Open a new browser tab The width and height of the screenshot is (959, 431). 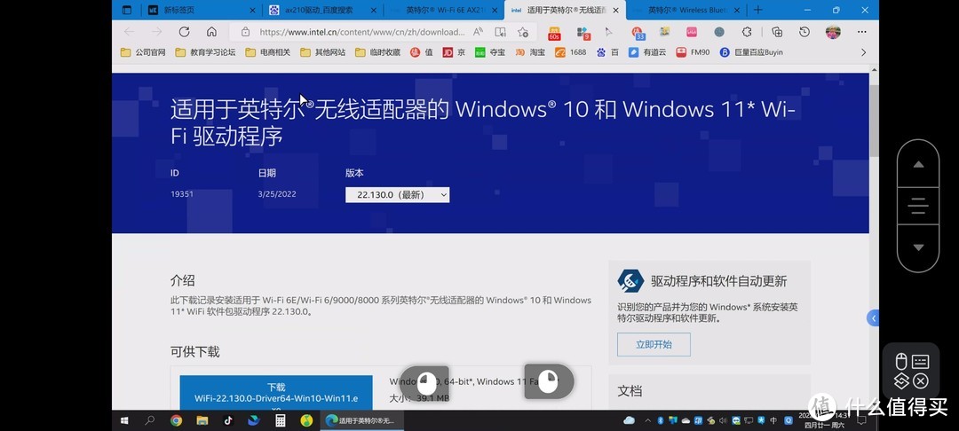[x=757, y=10]
